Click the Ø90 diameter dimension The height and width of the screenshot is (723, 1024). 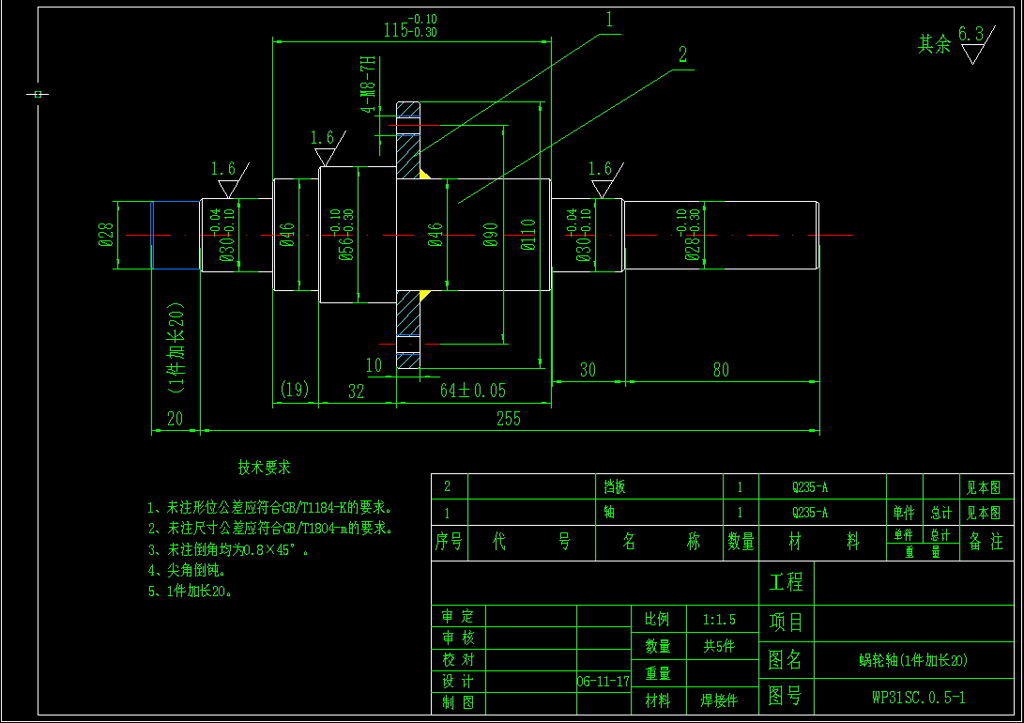click(490, 235)
